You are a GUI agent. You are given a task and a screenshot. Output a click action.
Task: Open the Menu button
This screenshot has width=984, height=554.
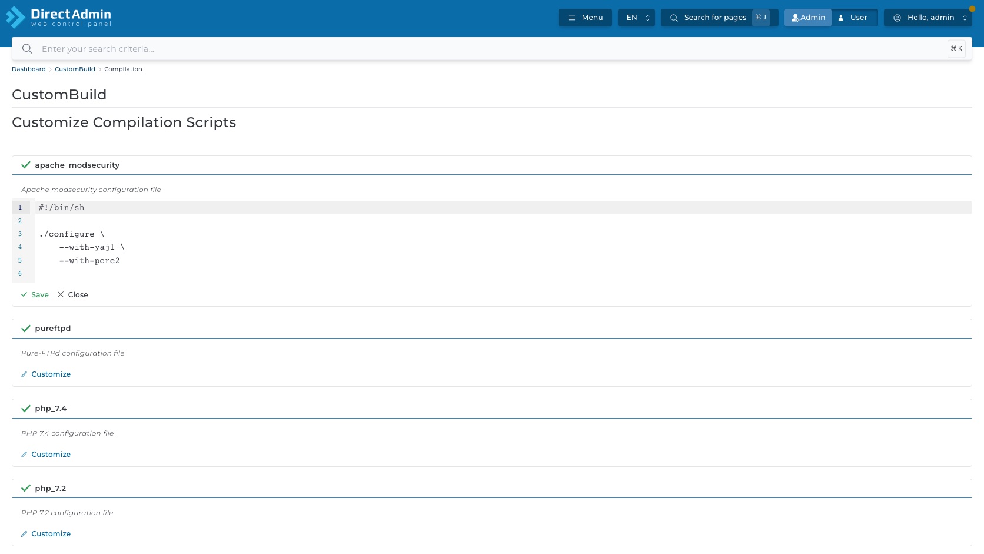(585, 18)
